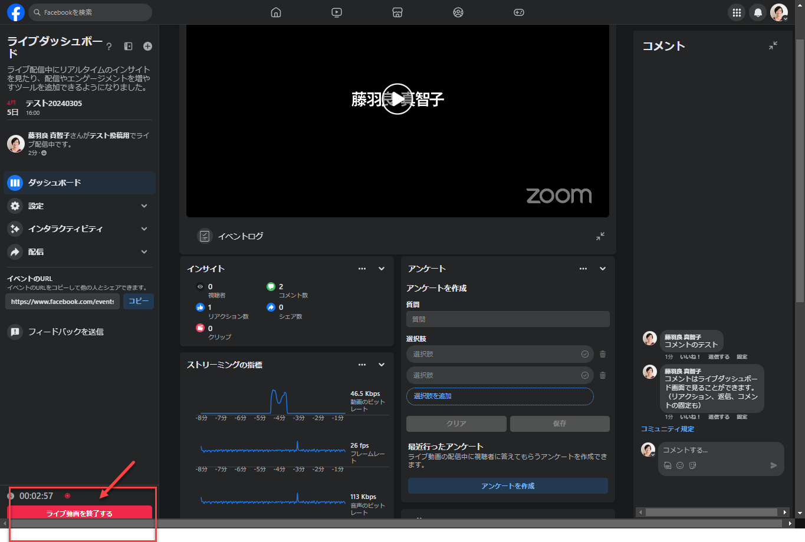Delete the second 選択肢 with trash icon
Viewport: 805px width, 542px height.
click(x=603, y=375)
